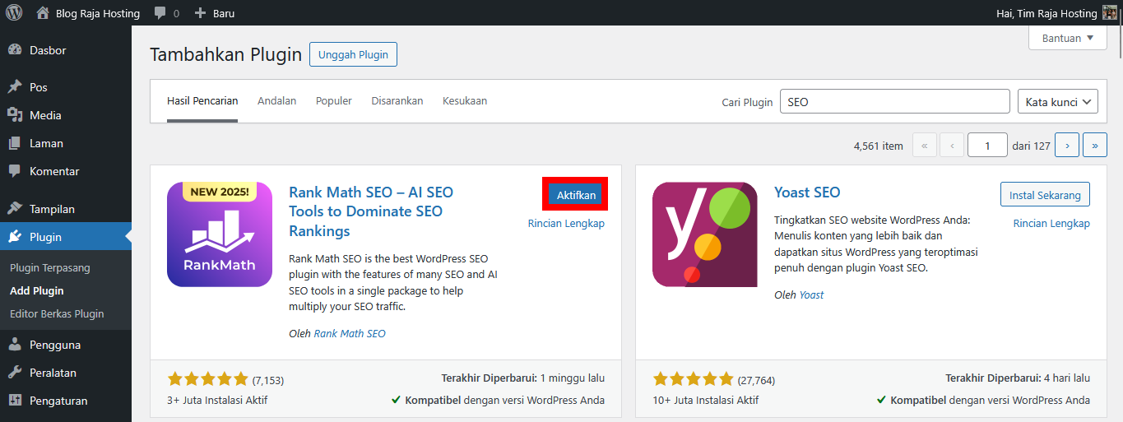
Task: Click the Rank Math five-star rating
Action: [207, 379]
